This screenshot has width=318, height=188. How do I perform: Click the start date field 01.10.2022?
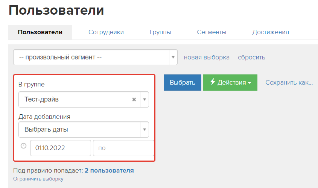click(x=61, y=148)
